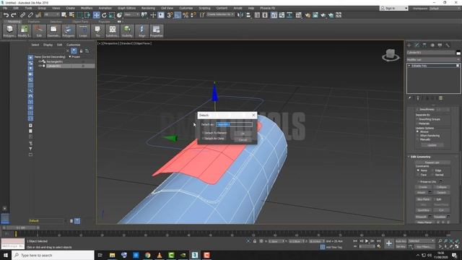462x260 pixels.
Task: Select the Link tool icon
Action: point(22,15)
